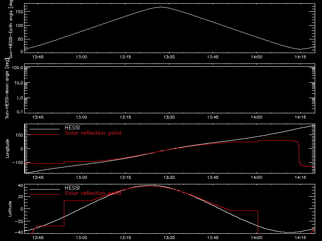Click white HESSI line sample in Latitude legend
322x241 pixels.
tap(45, 189)
